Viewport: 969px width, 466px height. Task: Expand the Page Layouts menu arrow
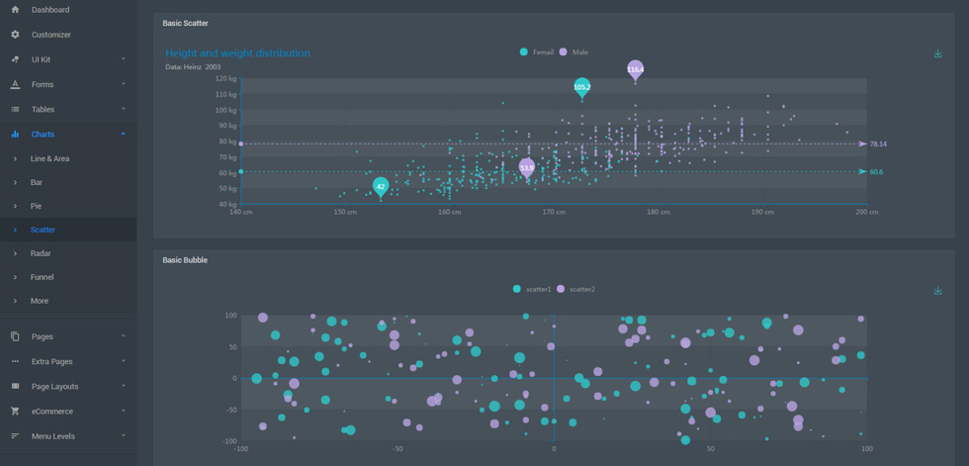tap(124, 386)
